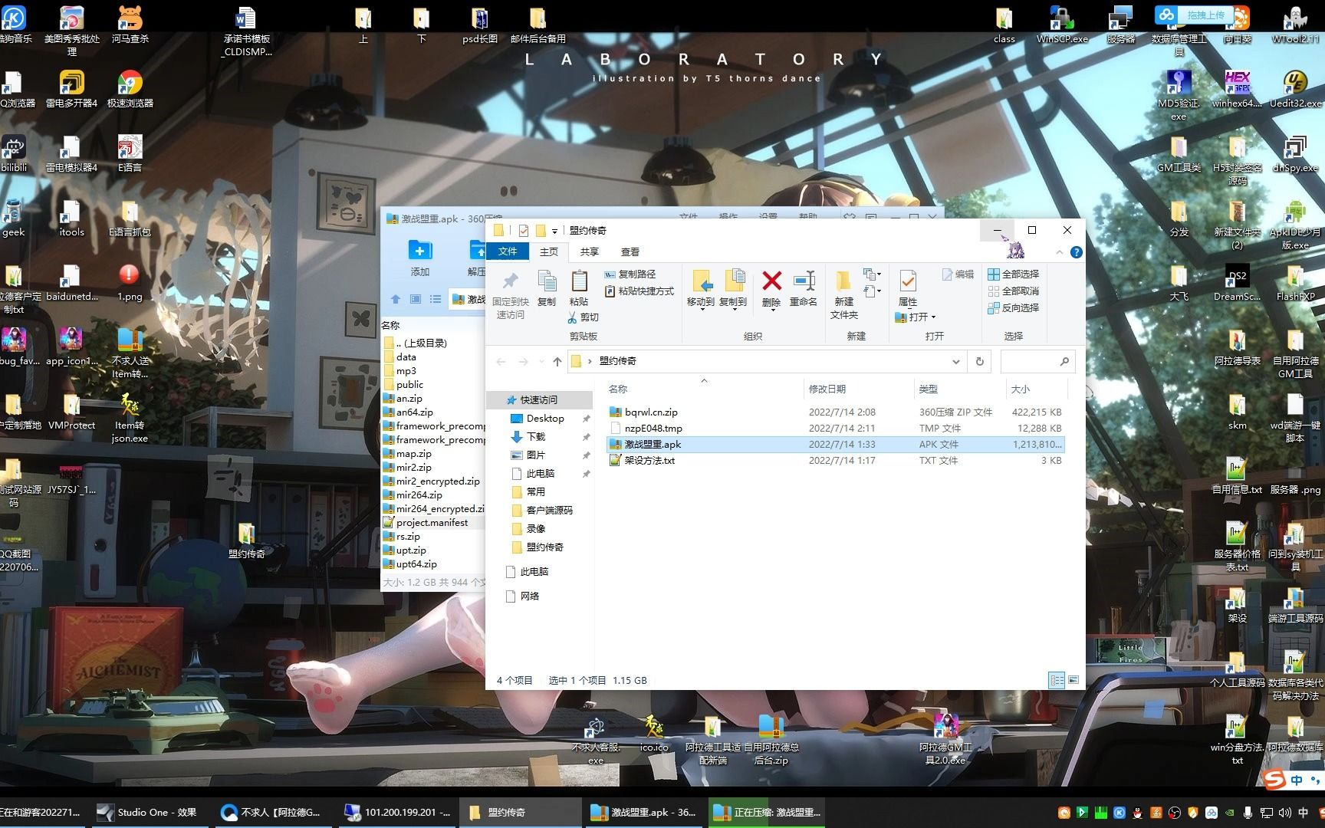
Task: Click the list view icon in 360压缩 window
Action: pyautogui.click(x=435, y=299)
